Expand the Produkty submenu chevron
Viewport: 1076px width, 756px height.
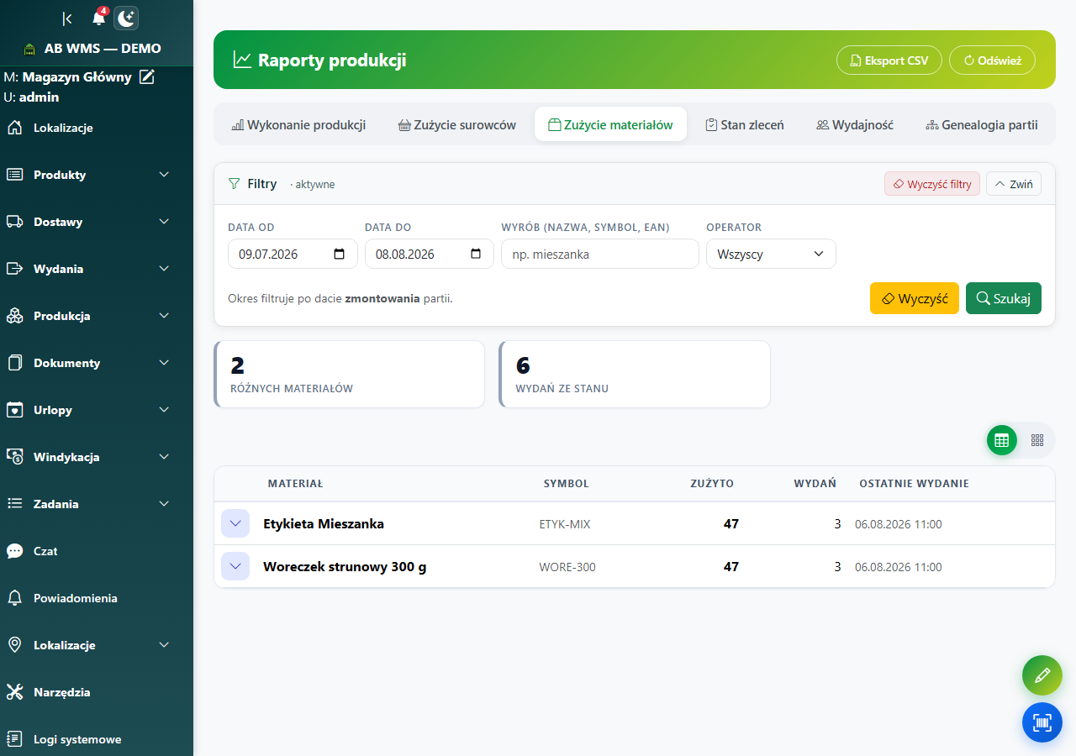[x=164, y=175]
